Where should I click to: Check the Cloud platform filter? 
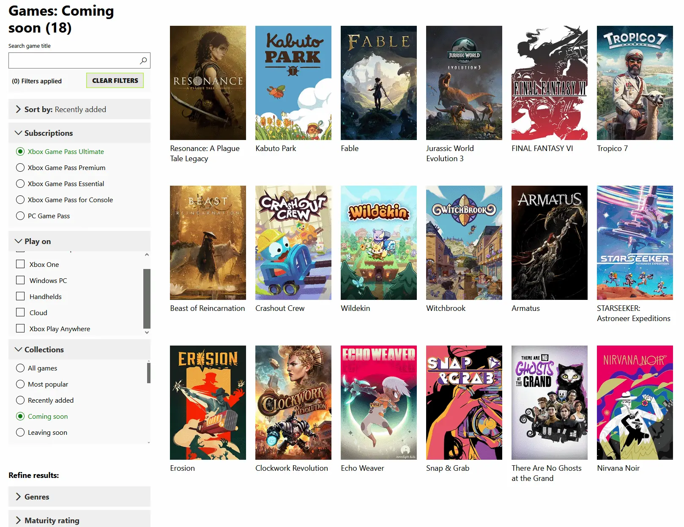[20, 312]
